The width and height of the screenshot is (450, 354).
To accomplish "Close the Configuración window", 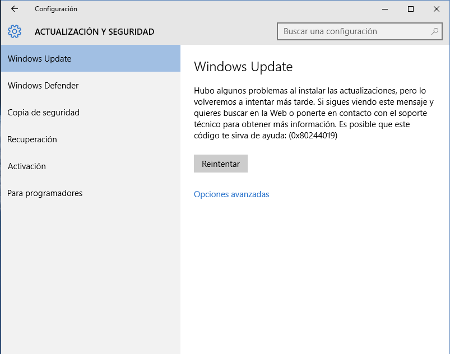I will (437, 9).
